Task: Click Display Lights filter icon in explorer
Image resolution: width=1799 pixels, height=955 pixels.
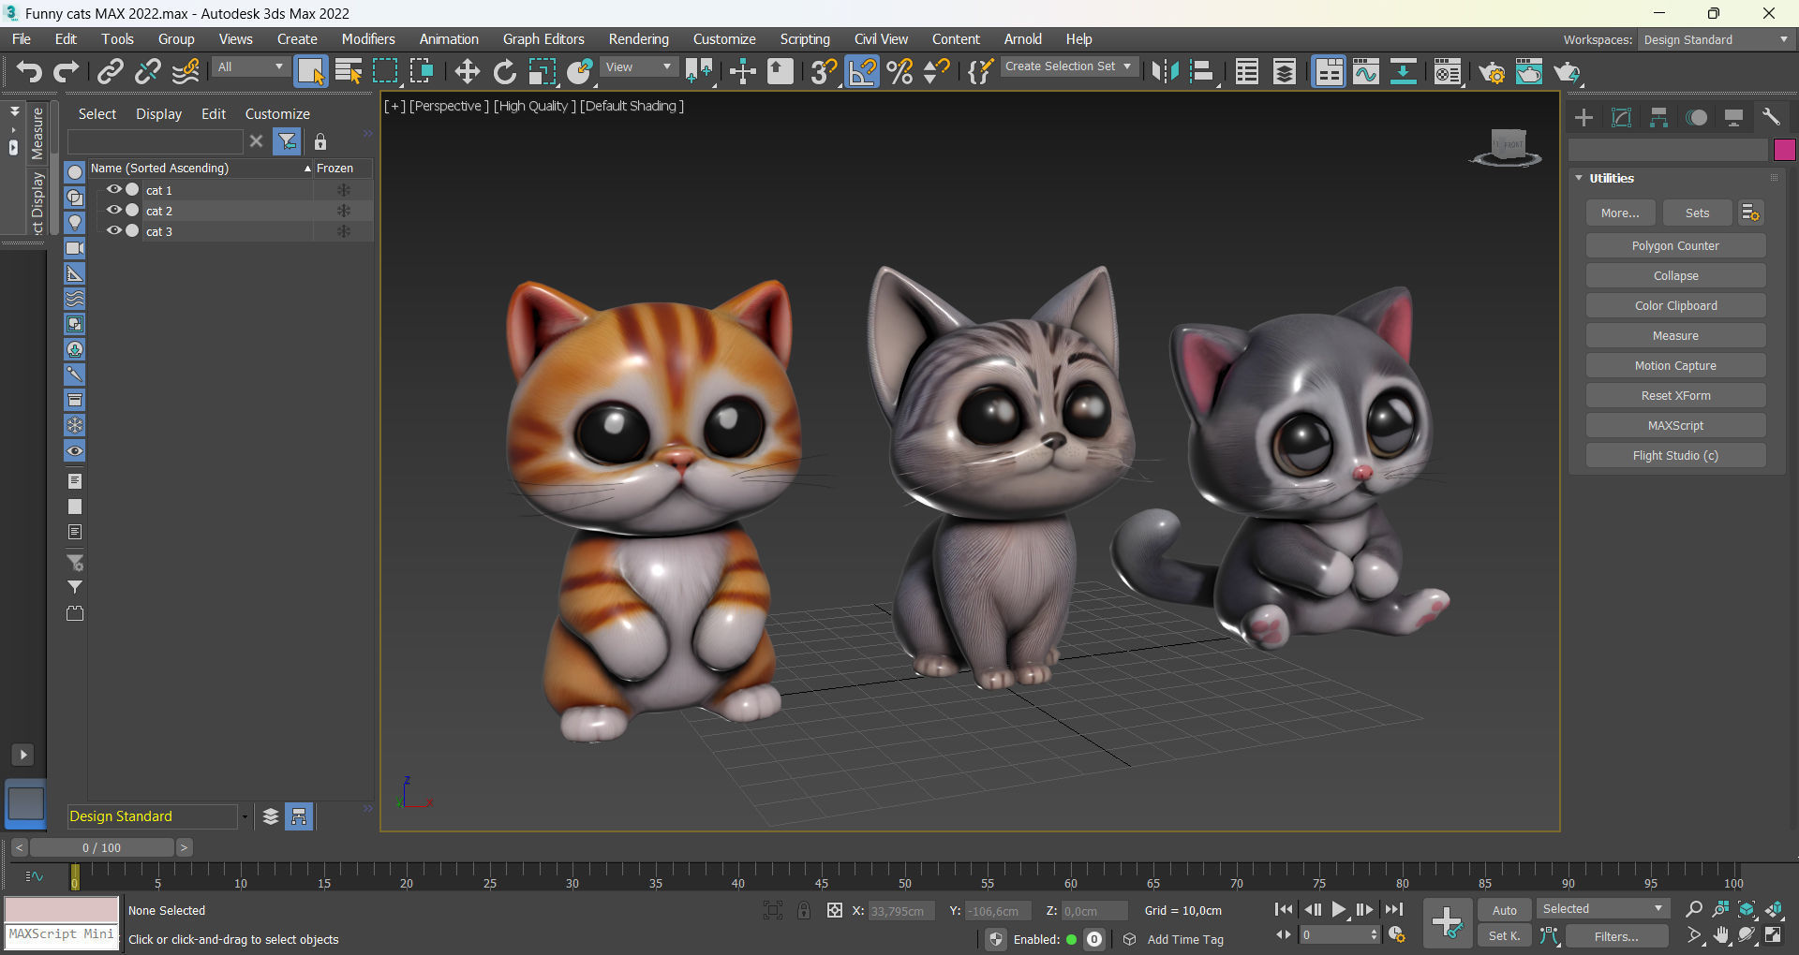Action: 75,223
